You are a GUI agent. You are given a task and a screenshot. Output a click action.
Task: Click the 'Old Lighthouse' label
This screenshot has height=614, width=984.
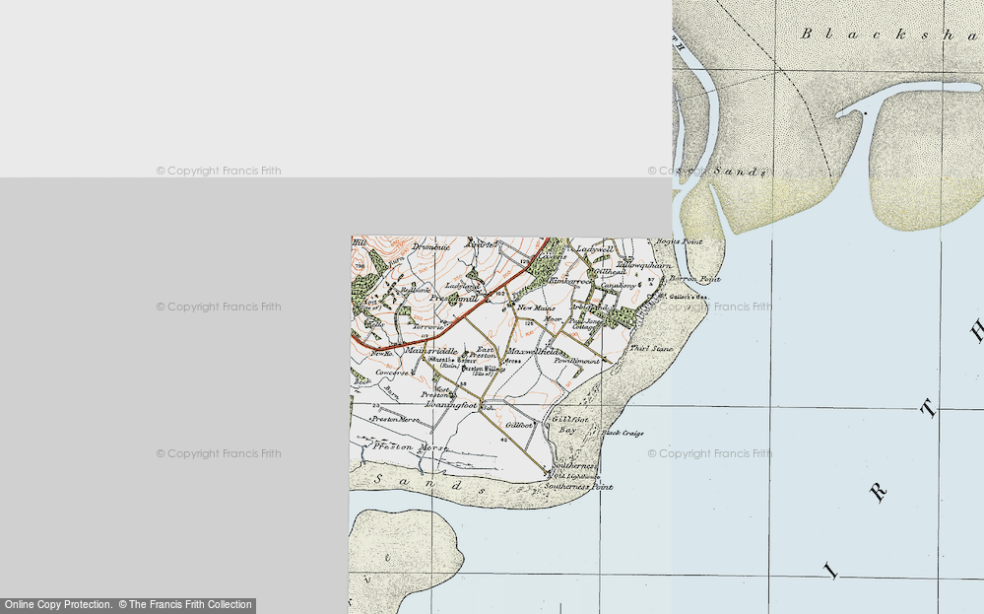[x=575, y=477]
